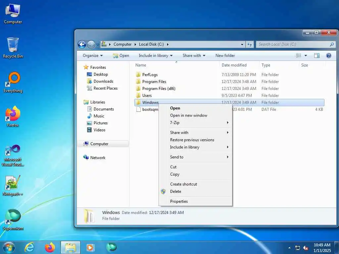Click the New folder button
The image size is (339, 254).
tap(225, 56)
